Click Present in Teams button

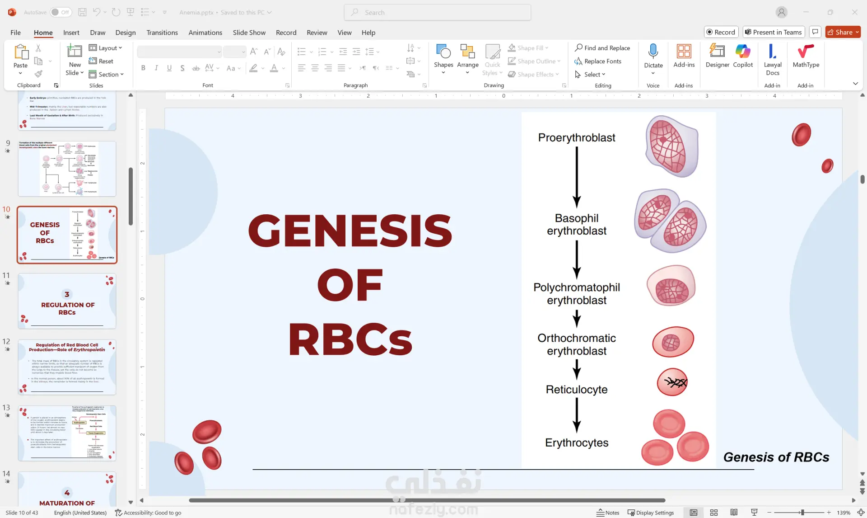(774, 32)
